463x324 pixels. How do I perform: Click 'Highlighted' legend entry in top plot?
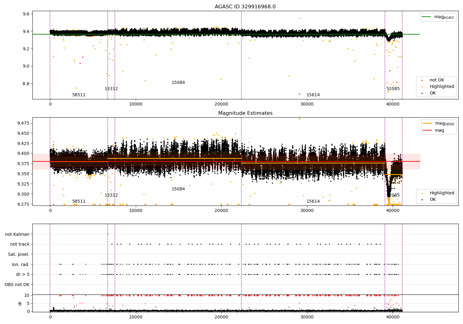pos(442,87)
